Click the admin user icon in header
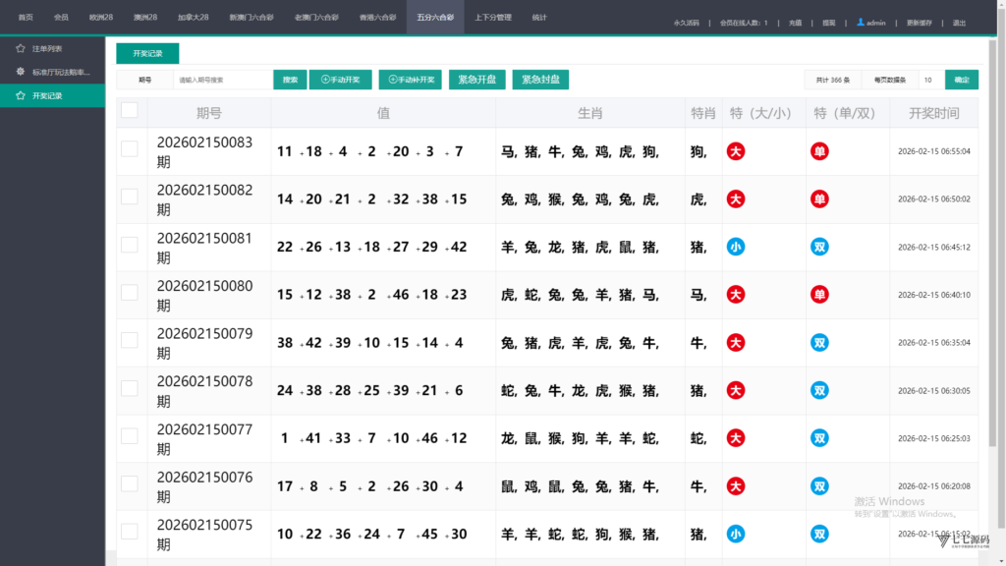Viewport: 1006px width, 566px height. (x=861, y=22)
